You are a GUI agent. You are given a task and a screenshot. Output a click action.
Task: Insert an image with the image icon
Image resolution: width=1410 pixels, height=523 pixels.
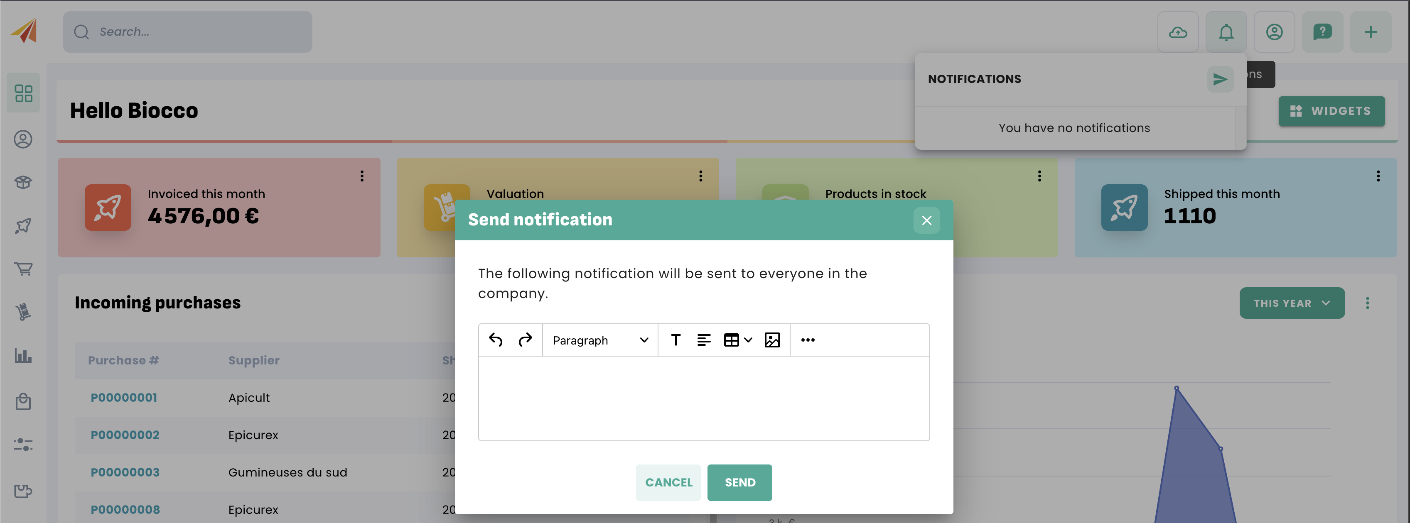772,340
